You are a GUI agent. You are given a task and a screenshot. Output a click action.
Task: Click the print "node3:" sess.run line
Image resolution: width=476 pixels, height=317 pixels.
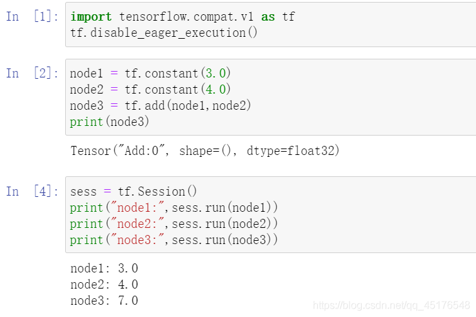(x=174, y=240)
